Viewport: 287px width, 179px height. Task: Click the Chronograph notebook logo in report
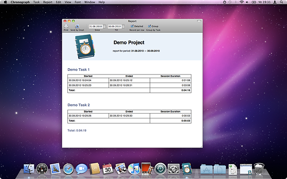[x=85, y=47]
